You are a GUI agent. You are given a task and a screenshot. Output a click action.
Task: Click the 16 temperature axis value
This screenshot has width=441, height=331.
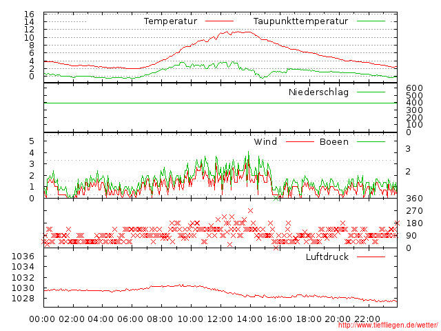pyautogui.click(x=29, y=14)
